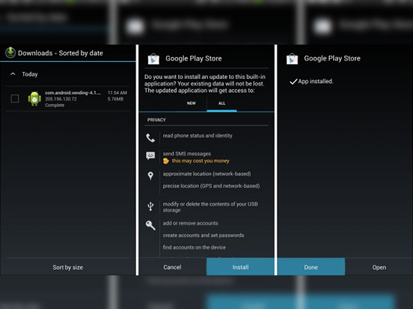Click Google Play Store title on installed screen
The width and height of the screenshot is (413, 309).
pyautogui.click(x=332, y=58)
